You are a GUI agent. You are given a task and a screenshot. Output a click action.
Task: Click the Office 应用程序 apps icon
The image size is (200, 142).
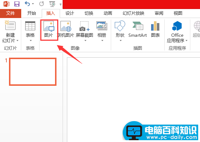177,26
